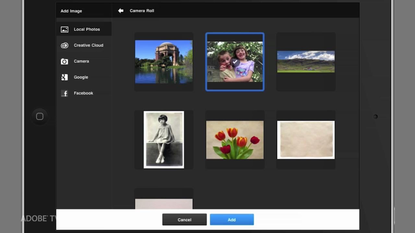Viewport: 415px width, 233px height.
Task: Choose the vintage black-and-white girl photo
Action: [x=164, y=140]
